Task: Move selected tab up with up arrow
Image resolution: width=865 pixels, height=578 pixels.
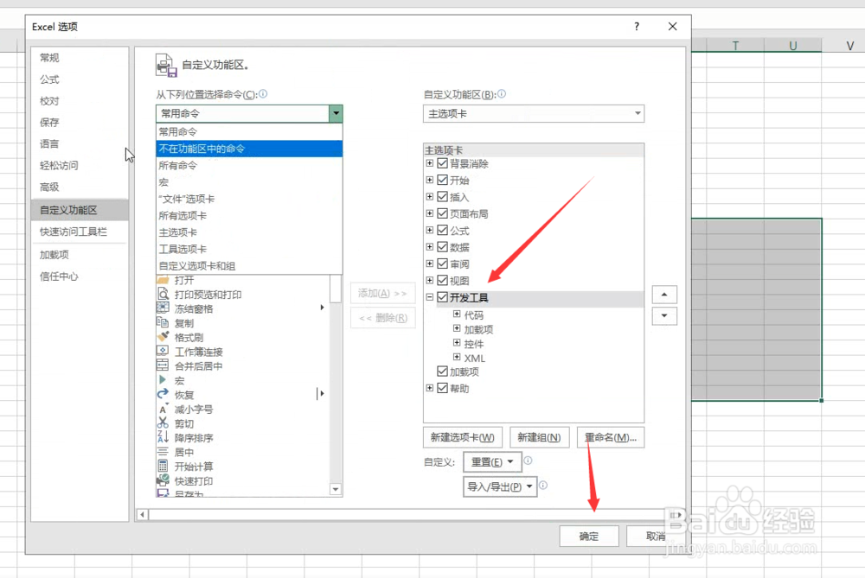Action: coord(664,295)
